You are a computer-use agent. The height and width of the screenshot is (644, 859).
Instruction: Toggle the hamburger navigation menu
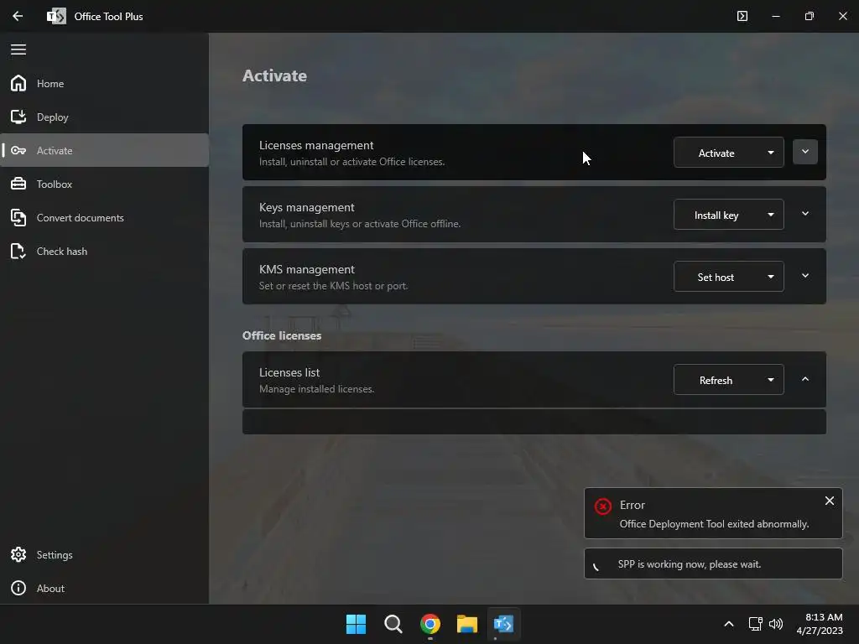coord(18,49)
